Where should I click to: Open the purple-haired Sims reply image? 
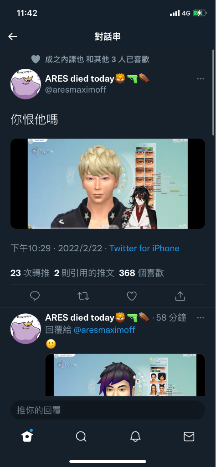125,375
